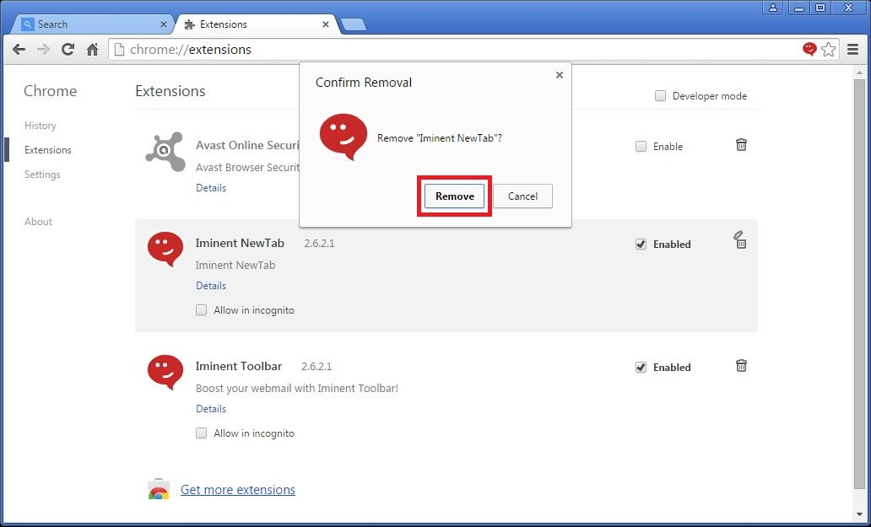Open Settings in the sidebar
Screen dimensions: 871x527
(x=42, y=175)
